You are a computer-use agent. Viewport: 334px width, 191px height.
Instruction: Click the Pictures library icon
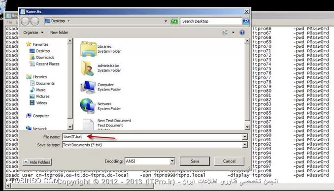(32, 96)
